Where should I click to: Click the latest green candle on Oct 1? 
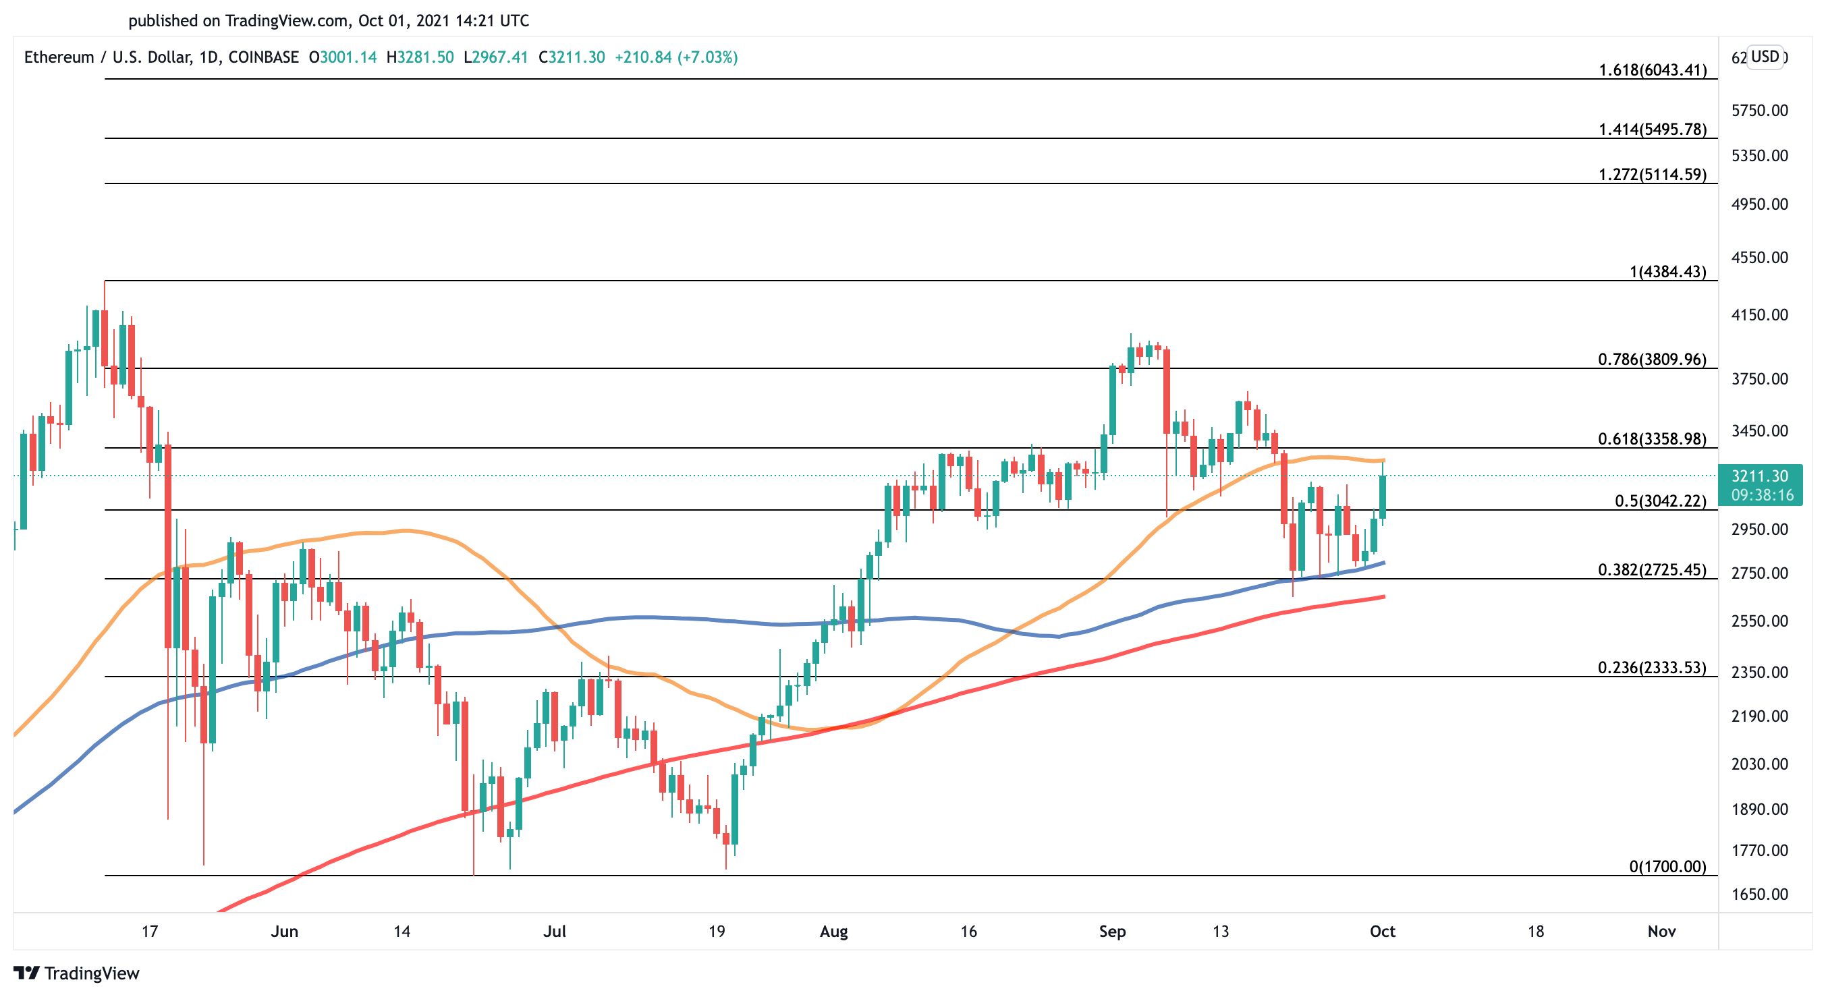coord(1382,496)
